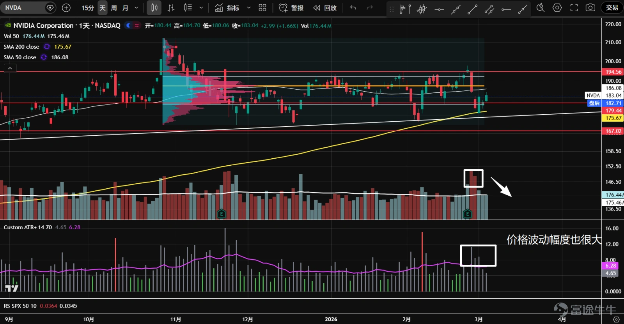Click the 盘后 182.71 after-hours price label

(605, 103)
